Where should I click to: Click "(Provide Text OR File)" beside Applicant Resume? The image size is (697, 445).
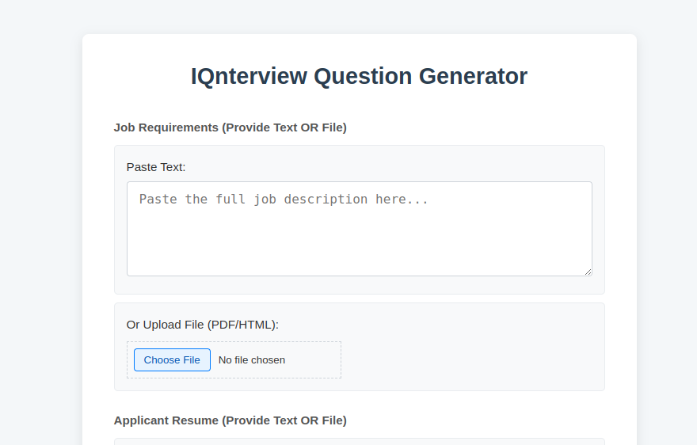284,420
